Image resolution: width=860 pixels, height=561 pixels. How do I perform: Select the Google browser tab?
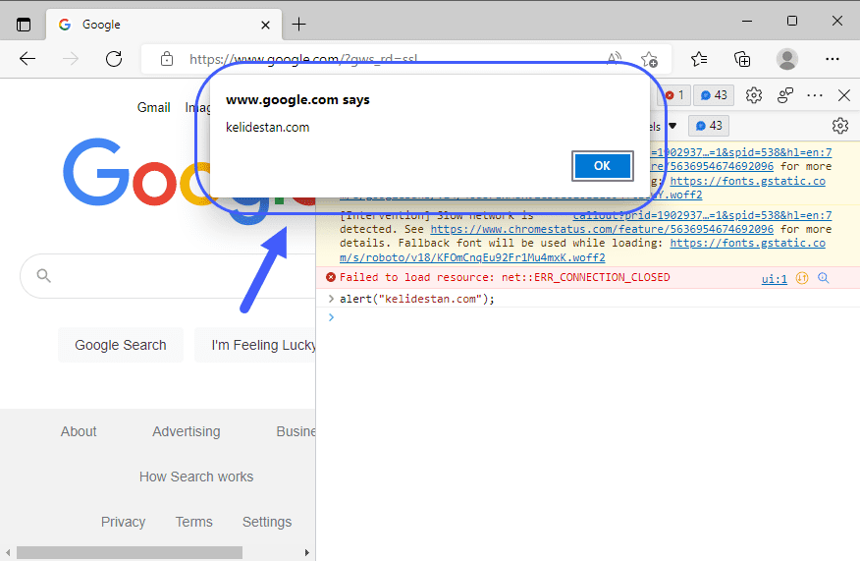click(163, 25)
